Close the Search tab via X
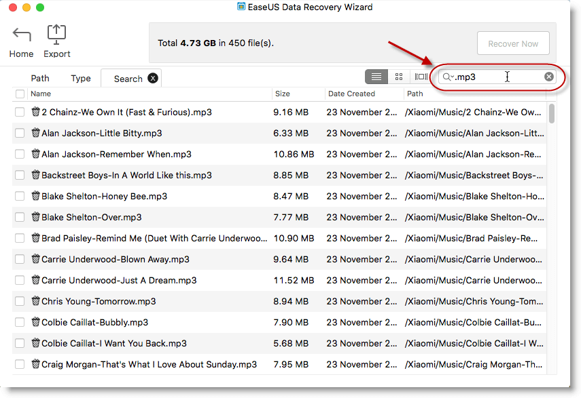The image size is (581, 398). [153, 79]
